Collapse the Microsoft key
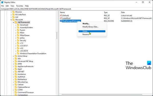This screenshot has height=96, width=153. pyautogui.click(x=11, y=20)
